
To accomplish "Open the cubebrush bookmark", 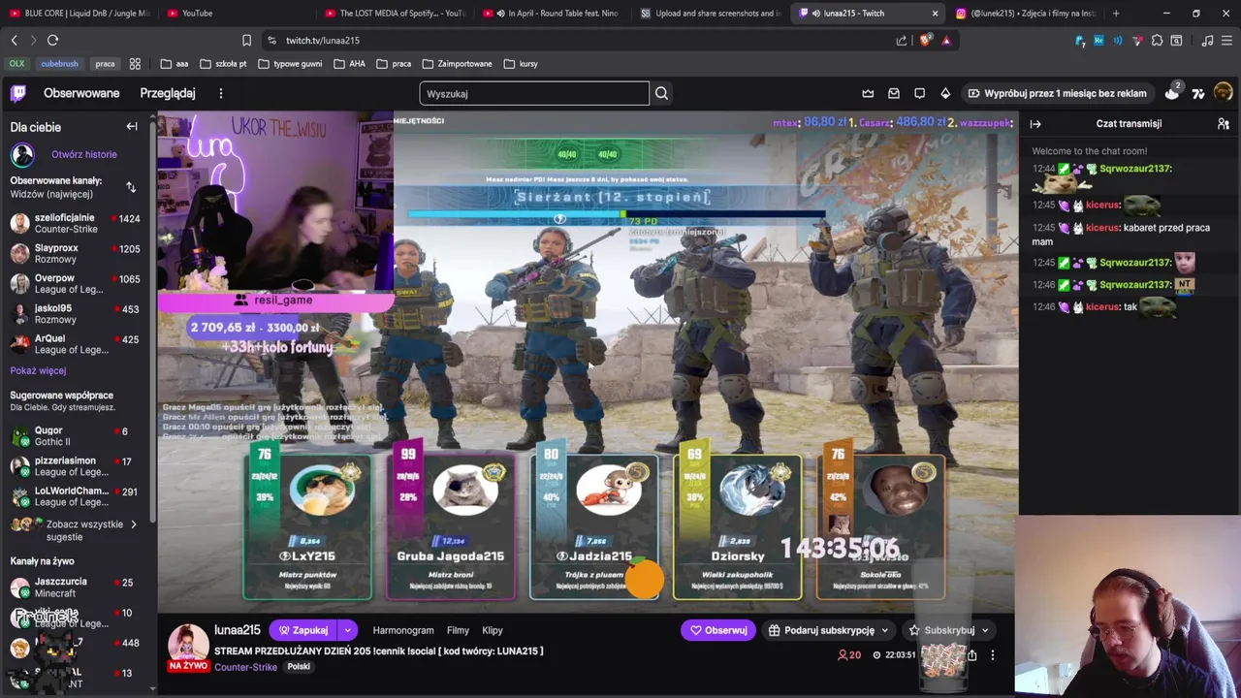I will pos(59,64).
